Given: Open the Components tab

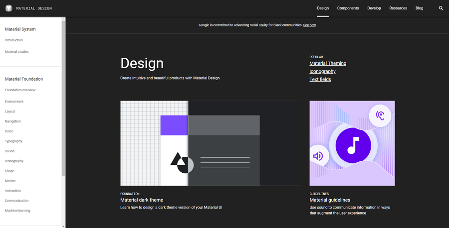Looking at the screenshot, I should (348, 8).
